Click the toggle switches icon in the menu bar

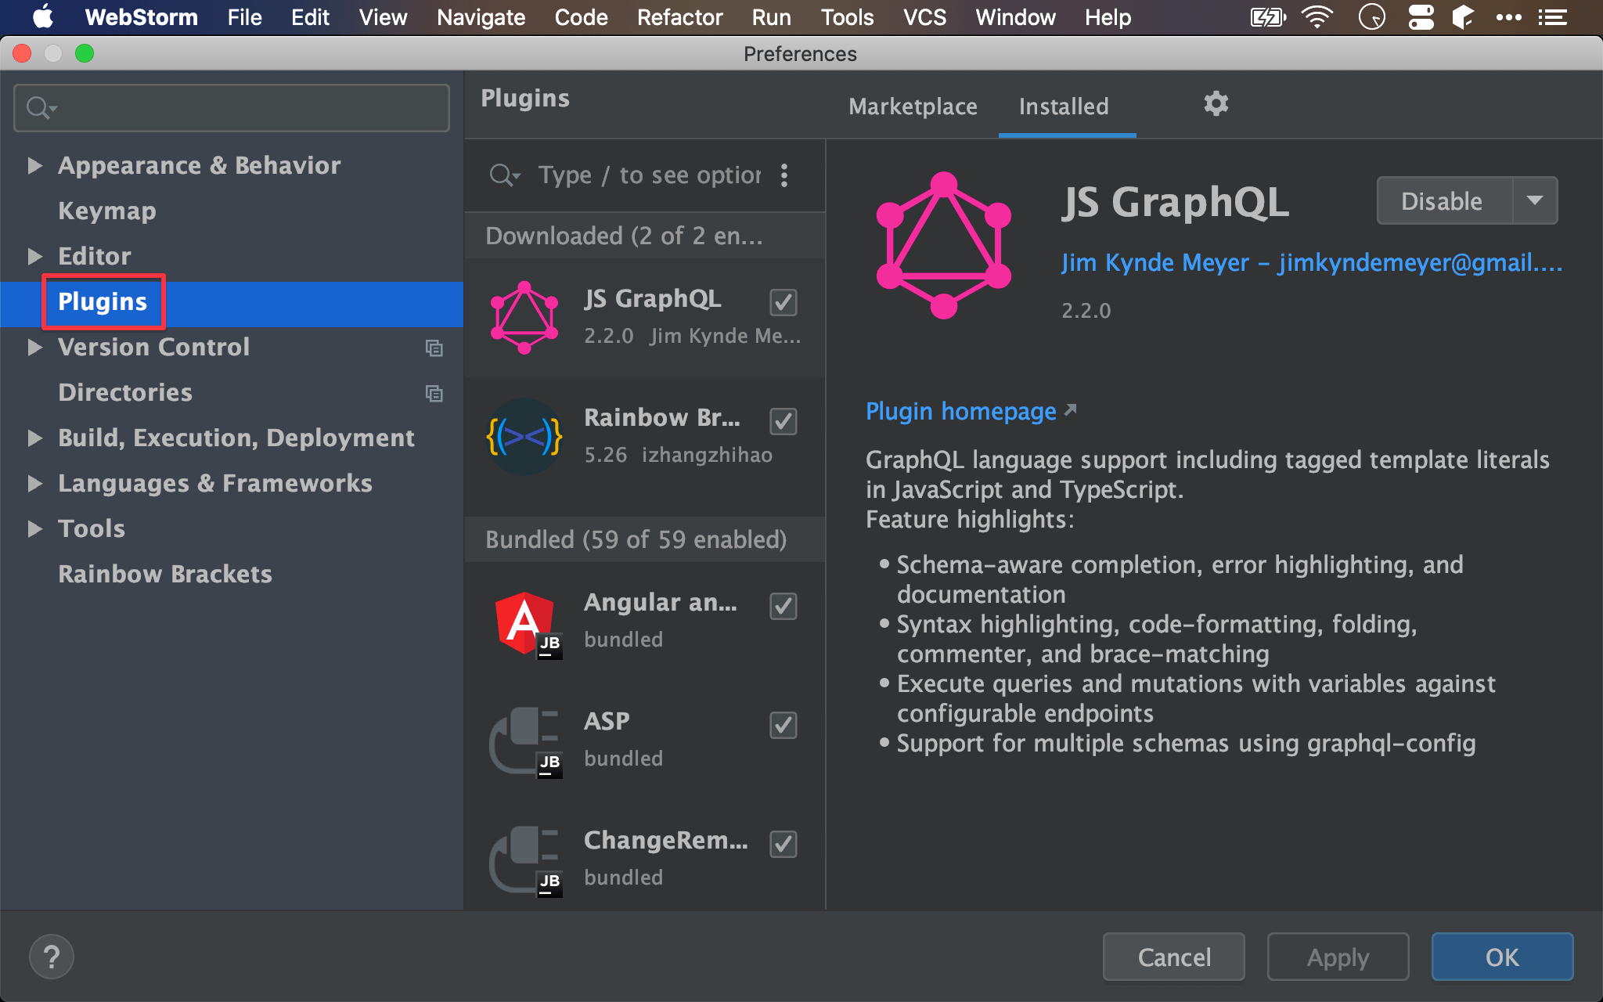(1421, 17)
